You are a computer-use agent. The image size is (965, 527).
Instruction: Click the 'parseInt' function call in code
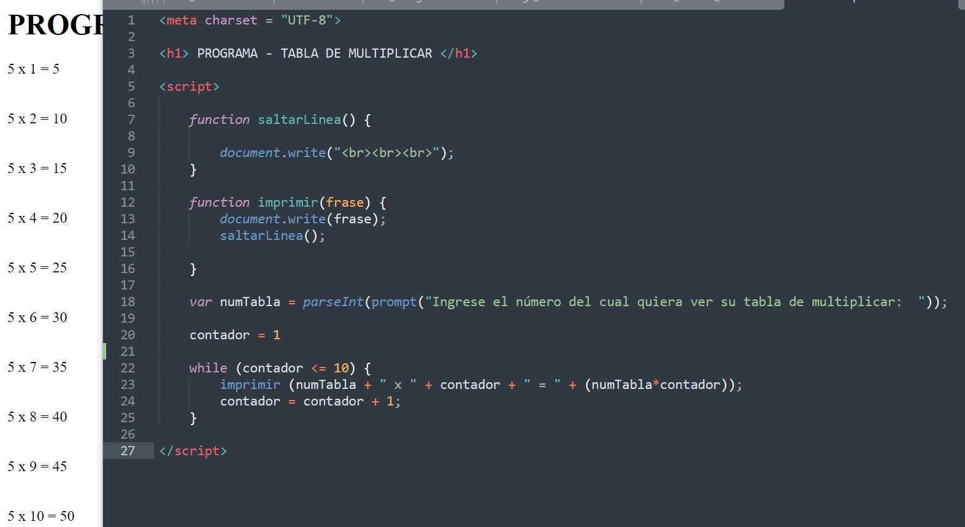click(333, 302)
